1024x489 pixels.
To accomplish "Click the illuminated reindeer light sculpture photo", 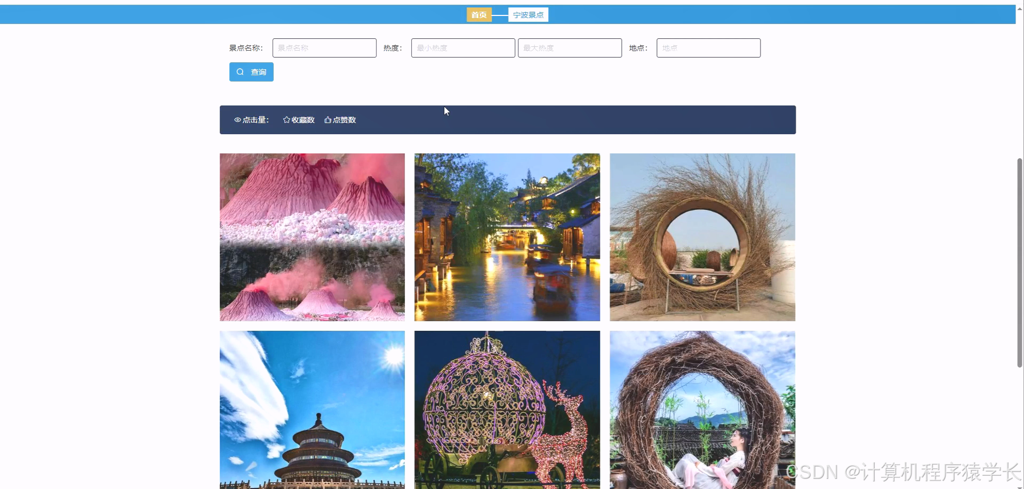I will [x=507, y=410].
